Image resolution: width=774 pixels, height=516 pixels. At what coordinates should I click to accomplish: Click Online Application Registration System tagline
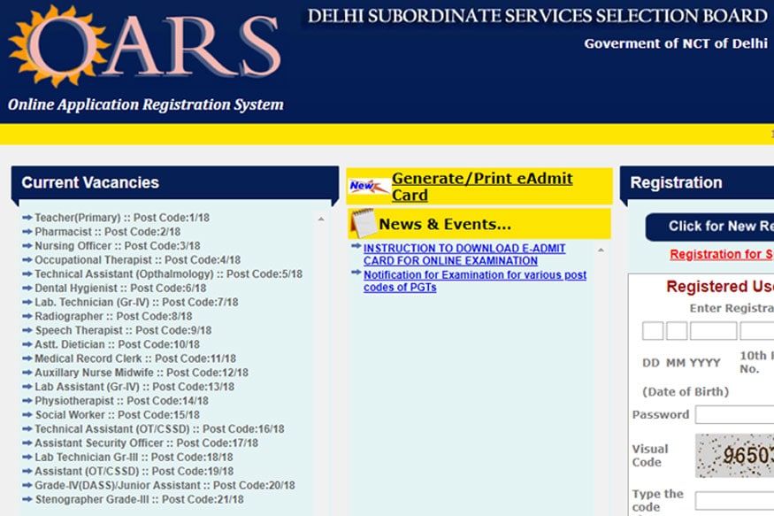tap(146, 104)
